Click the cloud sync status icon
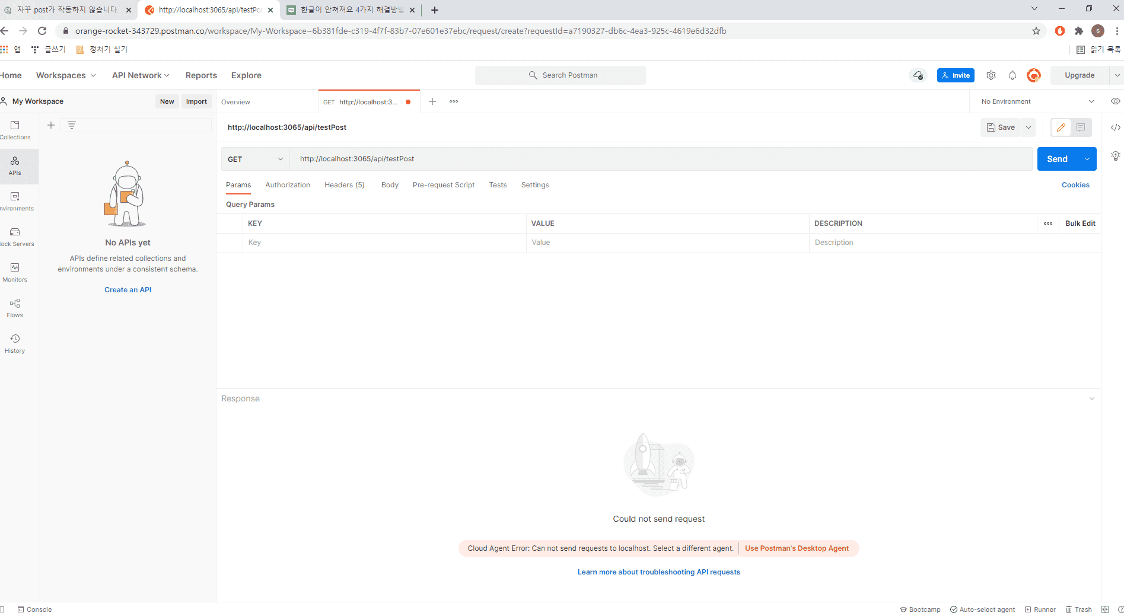Screen dimensions: 1124x613 [918, 75]
